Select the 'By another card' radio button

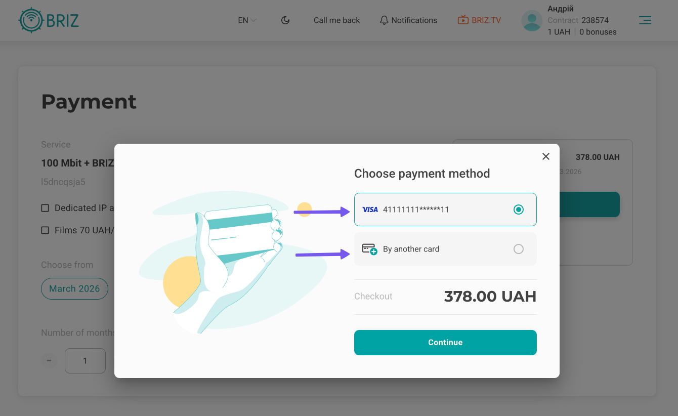518,249
